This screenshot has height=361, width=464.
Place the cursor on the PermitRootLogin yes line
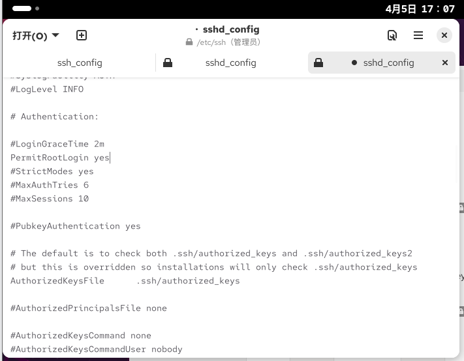60,158
